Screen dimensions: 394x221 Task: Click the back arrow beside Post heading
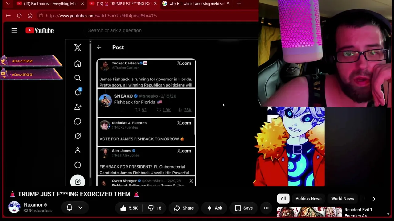tap(99, 47)
